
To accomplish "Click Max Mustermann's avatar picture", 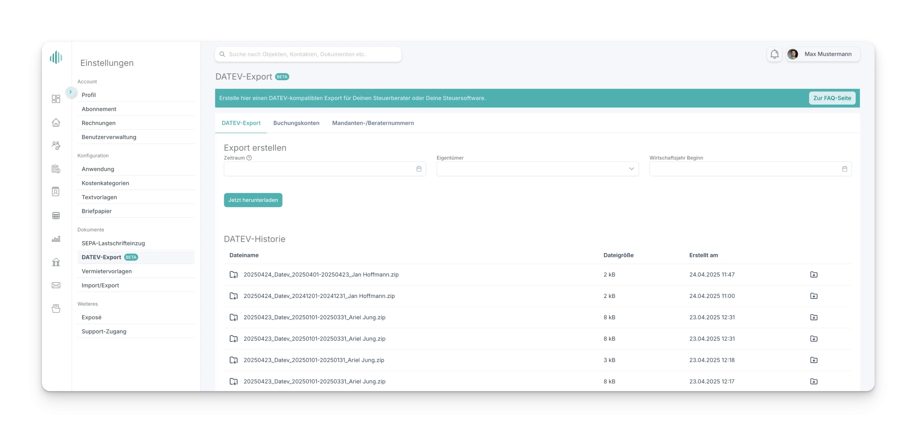I will pos(793,54).
